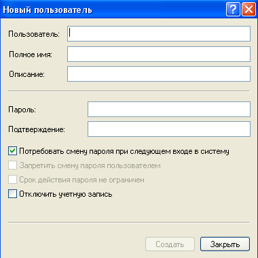Click into the Полное имя field

click(x=159, y=54)
